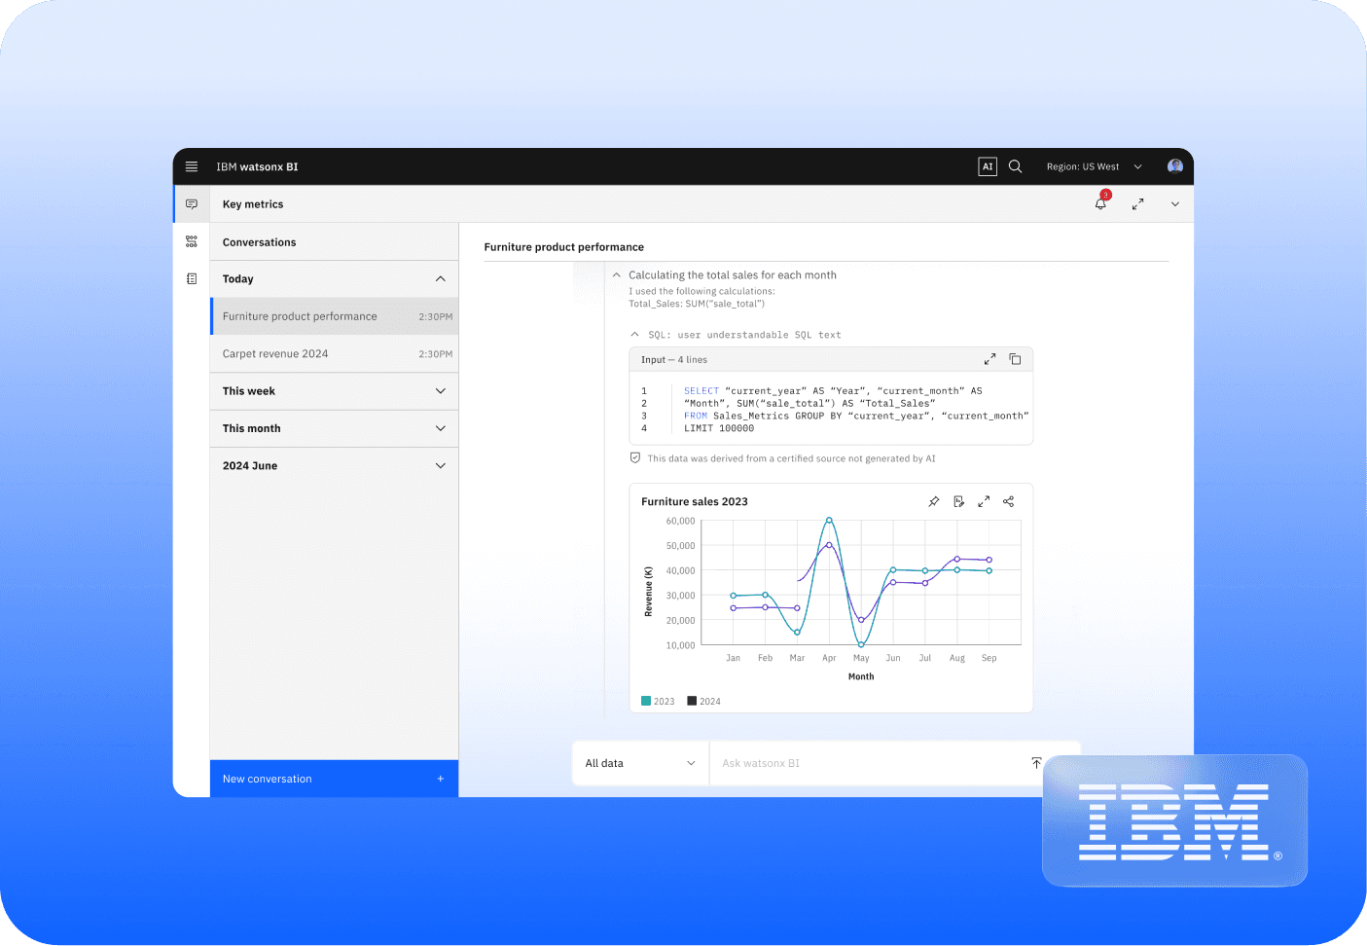Click the Key metrics title
Screen dimensions: 1367x946
pos(253,204)
